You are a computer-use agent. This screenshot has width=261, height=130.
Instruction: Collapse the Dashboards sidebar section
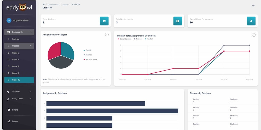pos(31,32)
